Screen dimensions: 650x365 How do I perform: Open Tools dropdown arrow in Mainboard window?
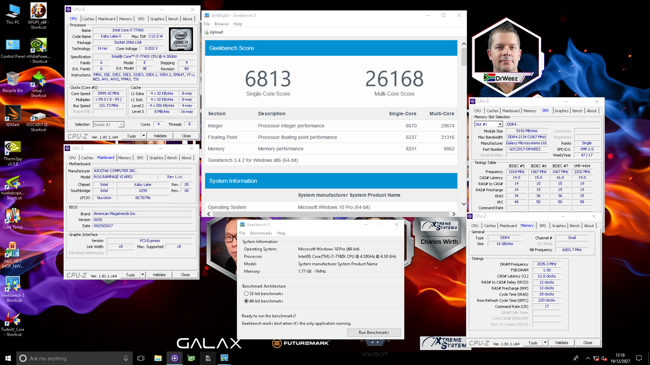coord(143,275)
